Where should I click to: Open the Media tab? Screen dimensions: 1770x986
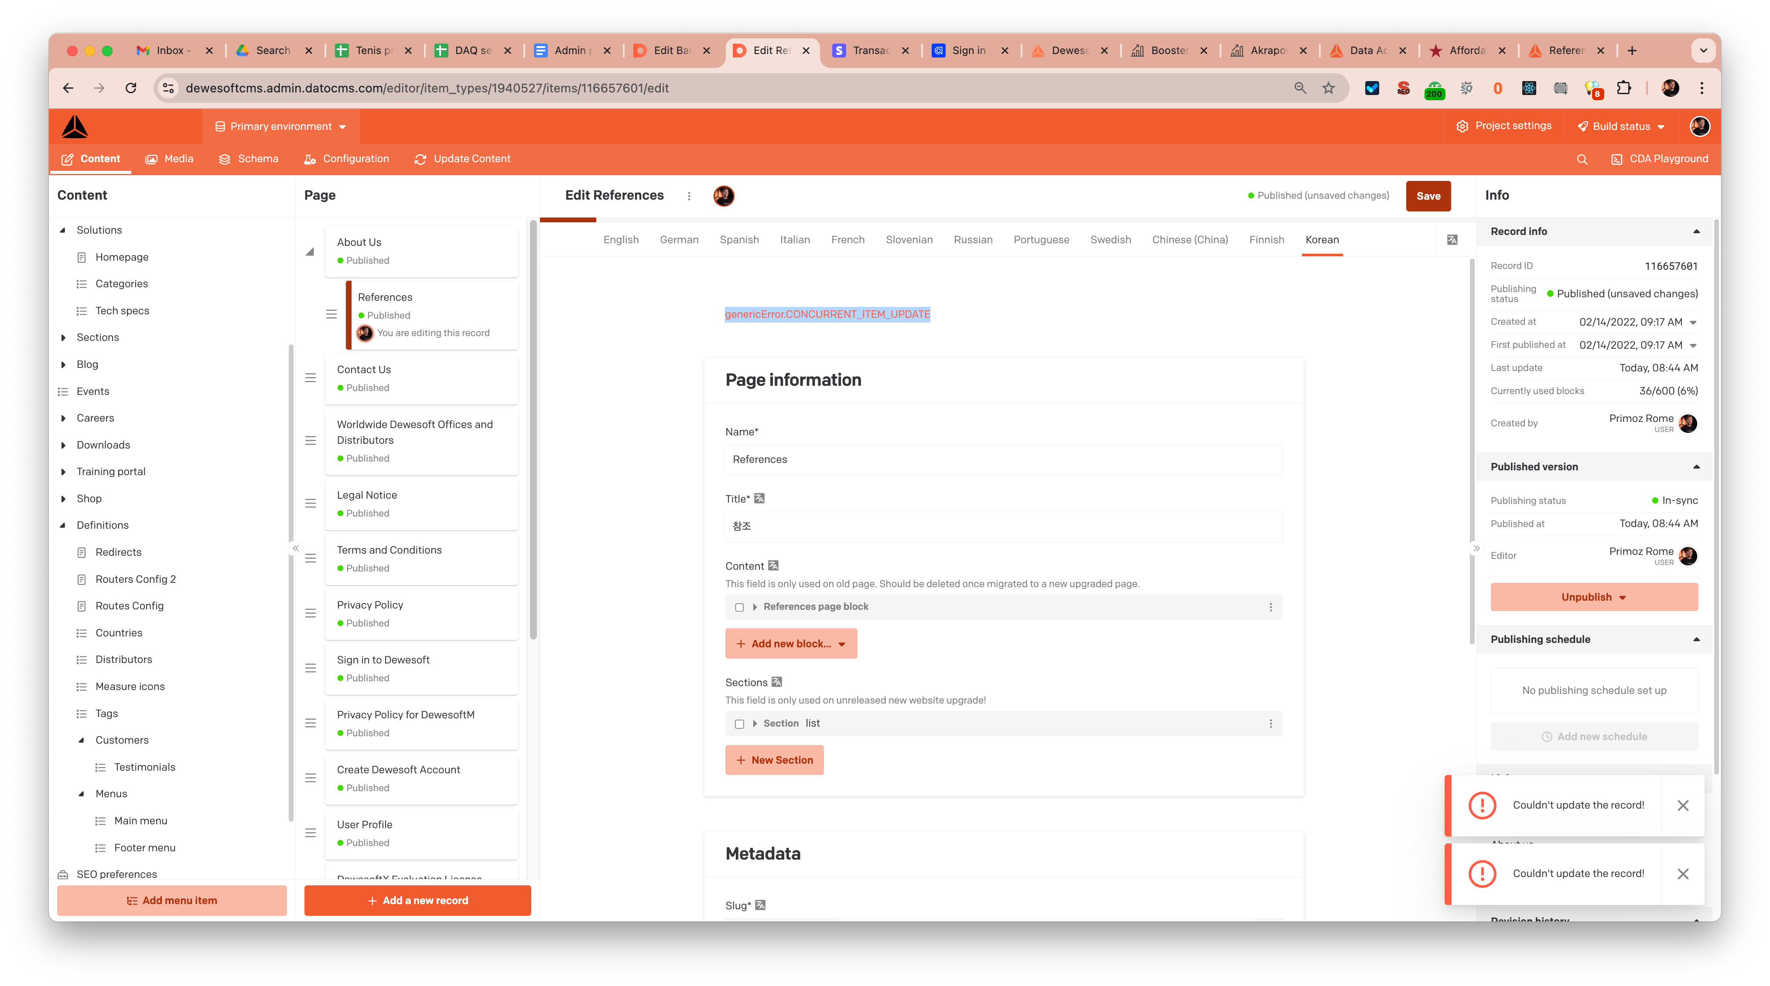click(170, 159)
